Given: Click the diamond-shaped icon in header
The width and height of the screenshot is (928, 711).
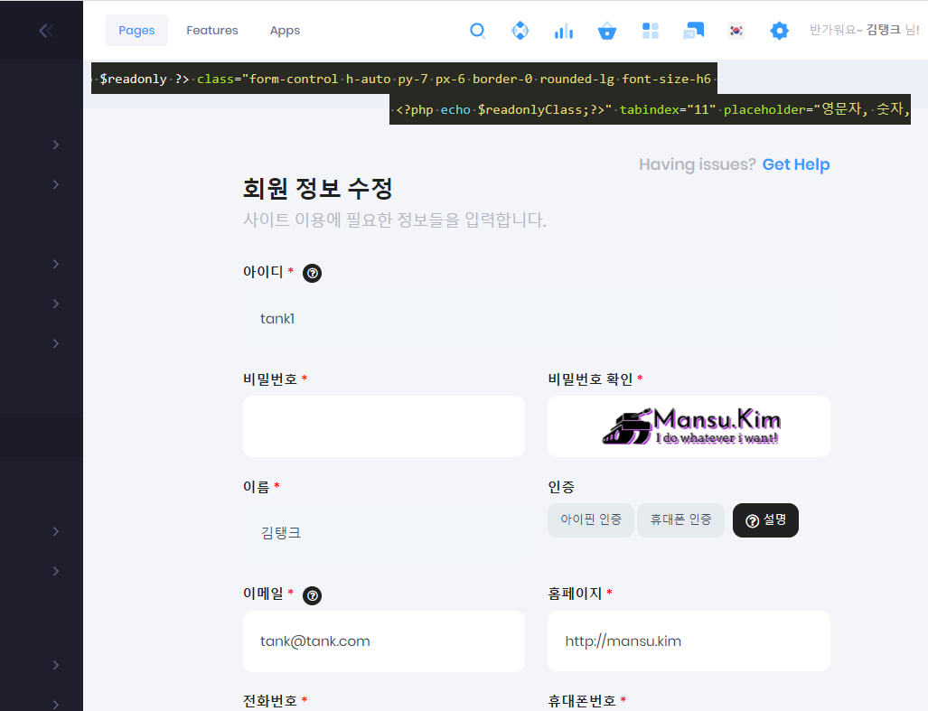Looking at the screenshot, I should (x=520, y=31).
